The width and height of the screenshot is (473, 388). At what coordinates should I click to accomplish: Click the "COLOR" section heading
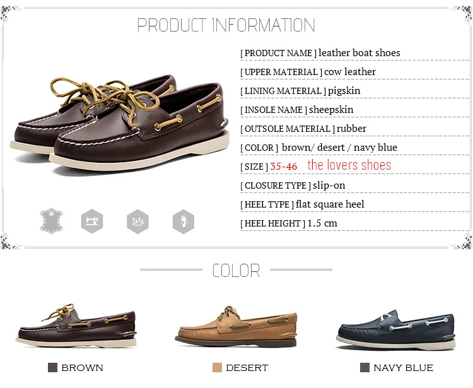pos(236,271)
